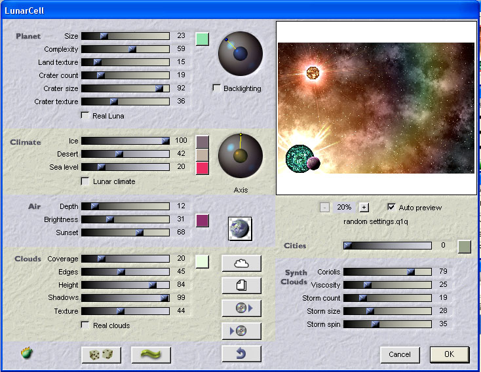Viewport: 481px width, 372px height.
Task: Enable the Real clouds checkbox
Action: [x=85, y=325]
